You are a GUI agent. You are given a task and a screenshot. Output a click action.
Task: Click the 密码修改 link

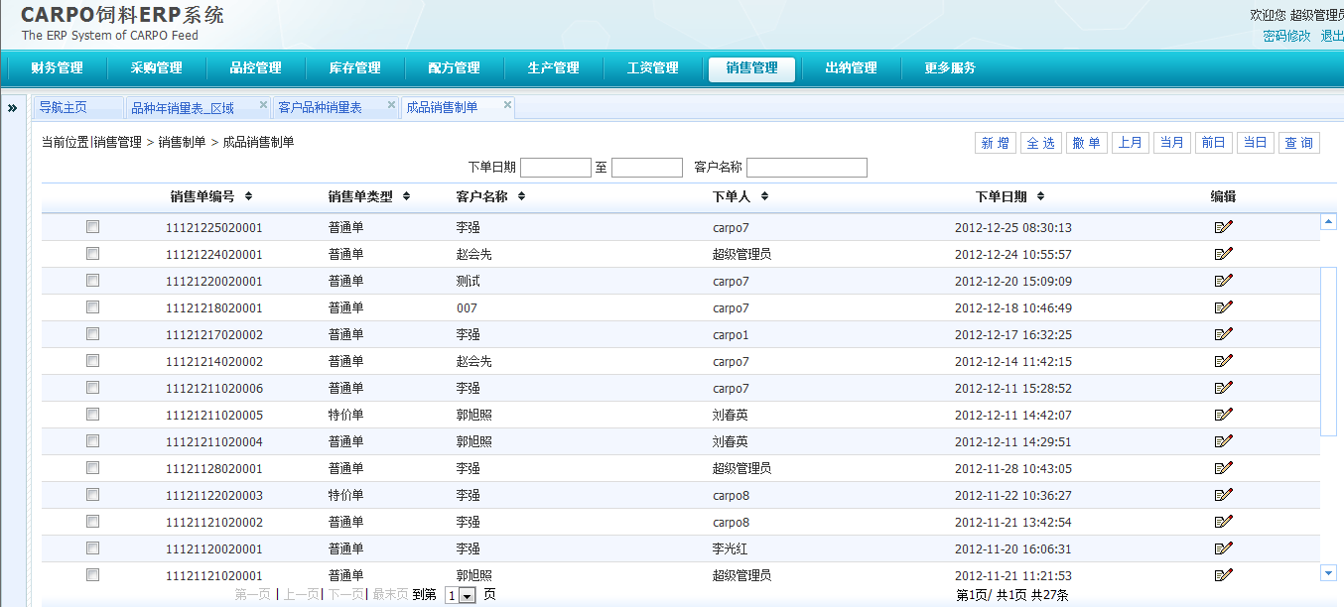pos(1286,36)
